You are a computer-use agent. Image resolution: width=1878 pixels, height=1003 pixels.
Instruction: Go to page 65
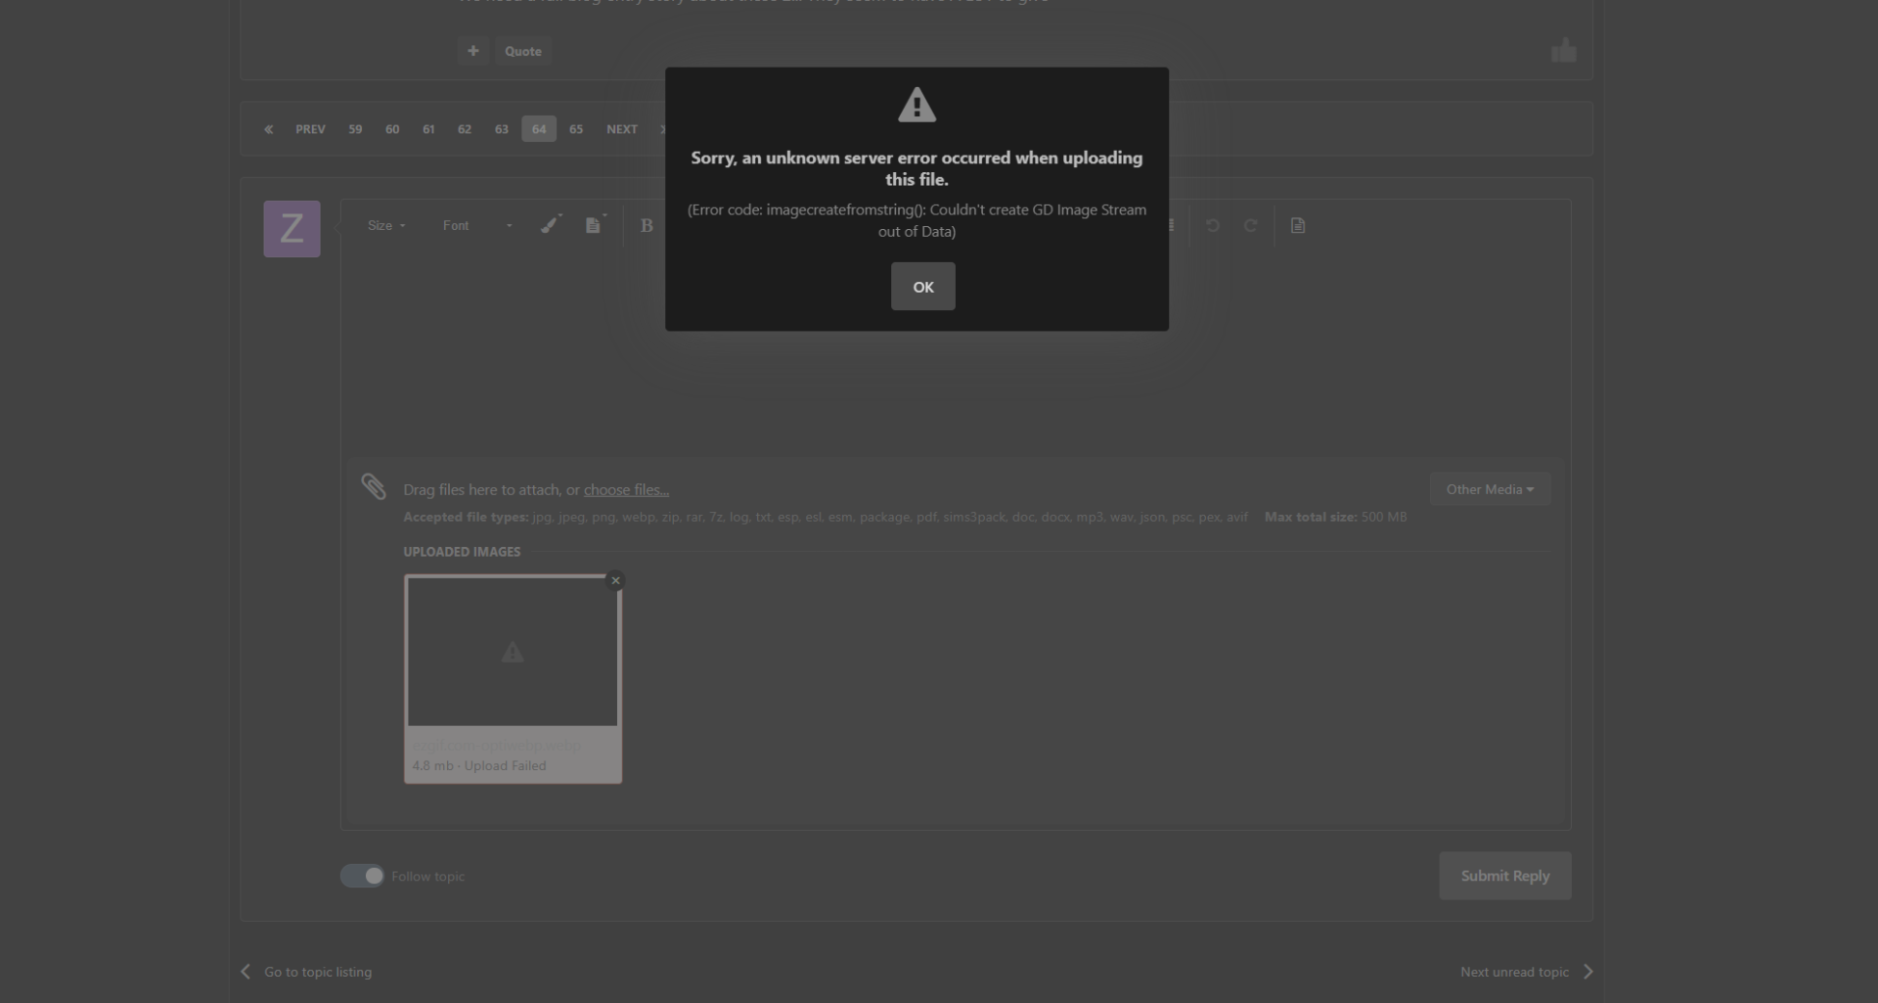[576, 129]
